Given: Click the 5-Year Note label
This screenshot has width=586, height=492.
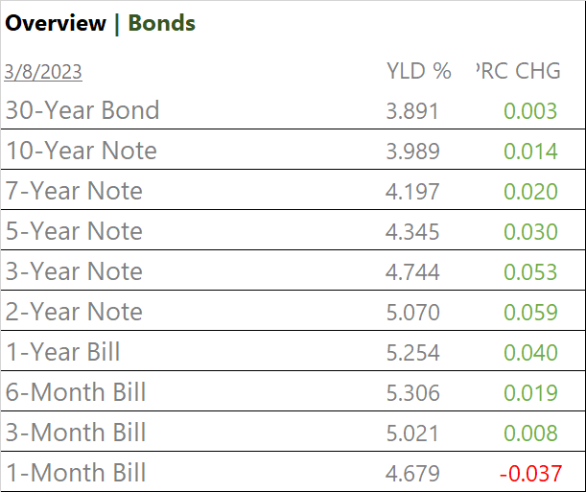Looking at the screenshot, I should (x=74, y=231).
